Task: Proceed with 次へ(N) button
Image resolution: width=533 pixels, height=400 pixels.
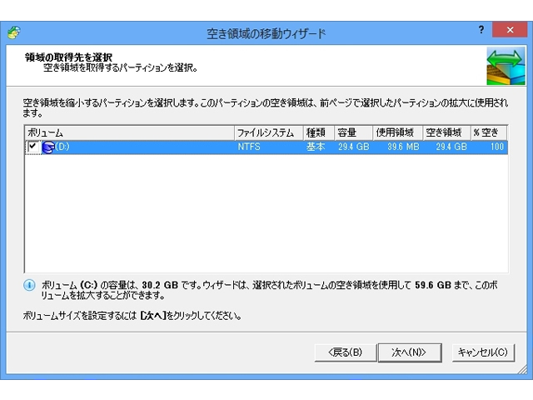Action: (x=409, y=352)
